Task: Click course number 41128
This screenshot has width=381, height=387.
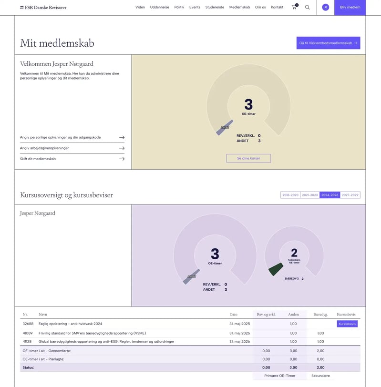Action: pyautogui.click(x=27, y=342)
